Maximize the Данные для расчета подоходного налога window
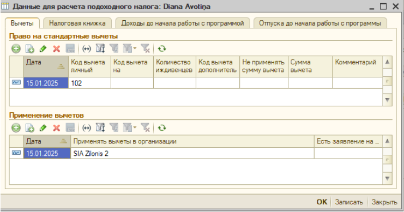 383,6
